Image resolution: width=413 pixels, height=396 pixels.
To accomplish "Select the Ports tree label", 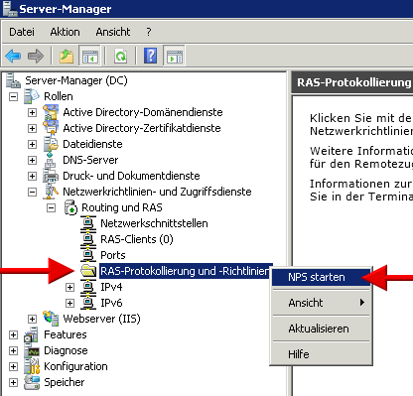I will click(113, 255).
